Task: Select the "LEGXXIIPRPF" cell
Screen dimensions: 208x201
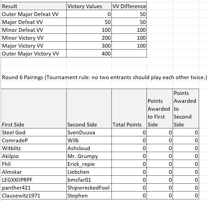Action: 34,180
